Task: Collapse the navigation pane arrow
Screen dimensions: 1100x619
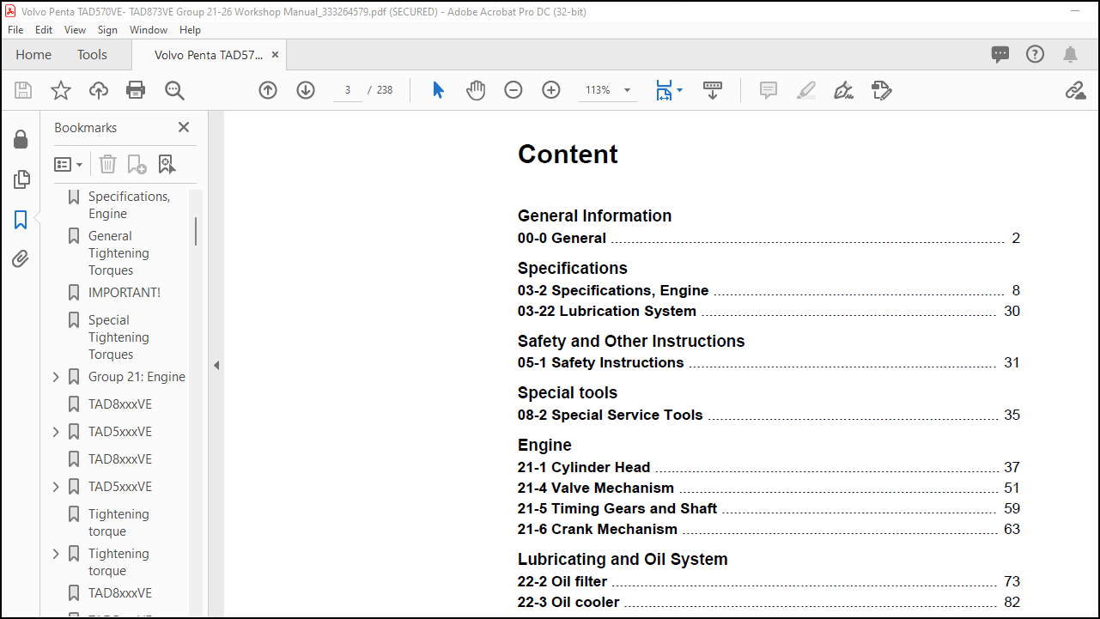Action: 216,365
